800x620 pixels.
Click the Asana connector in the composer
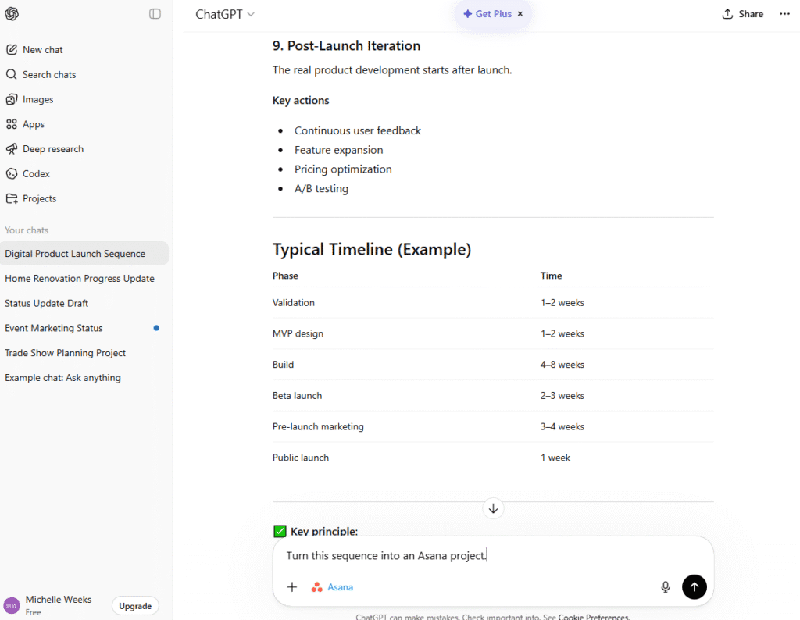point(332,586)
